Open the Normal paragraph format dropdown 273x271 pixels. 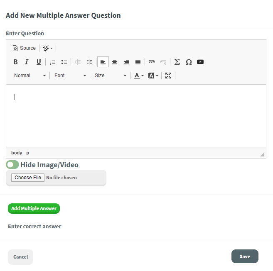[x=30, y=76]
